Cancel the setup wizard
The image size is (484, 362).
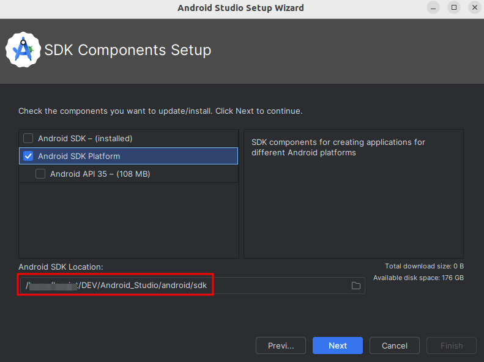point(395,345)
